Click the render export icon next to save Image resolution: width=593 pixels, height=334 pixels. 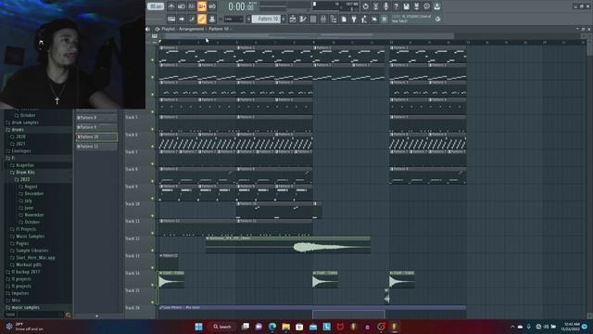coord(416,6)
